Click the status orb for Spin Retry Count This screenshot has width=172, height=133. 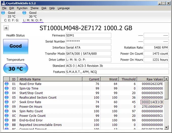point(7,111)
